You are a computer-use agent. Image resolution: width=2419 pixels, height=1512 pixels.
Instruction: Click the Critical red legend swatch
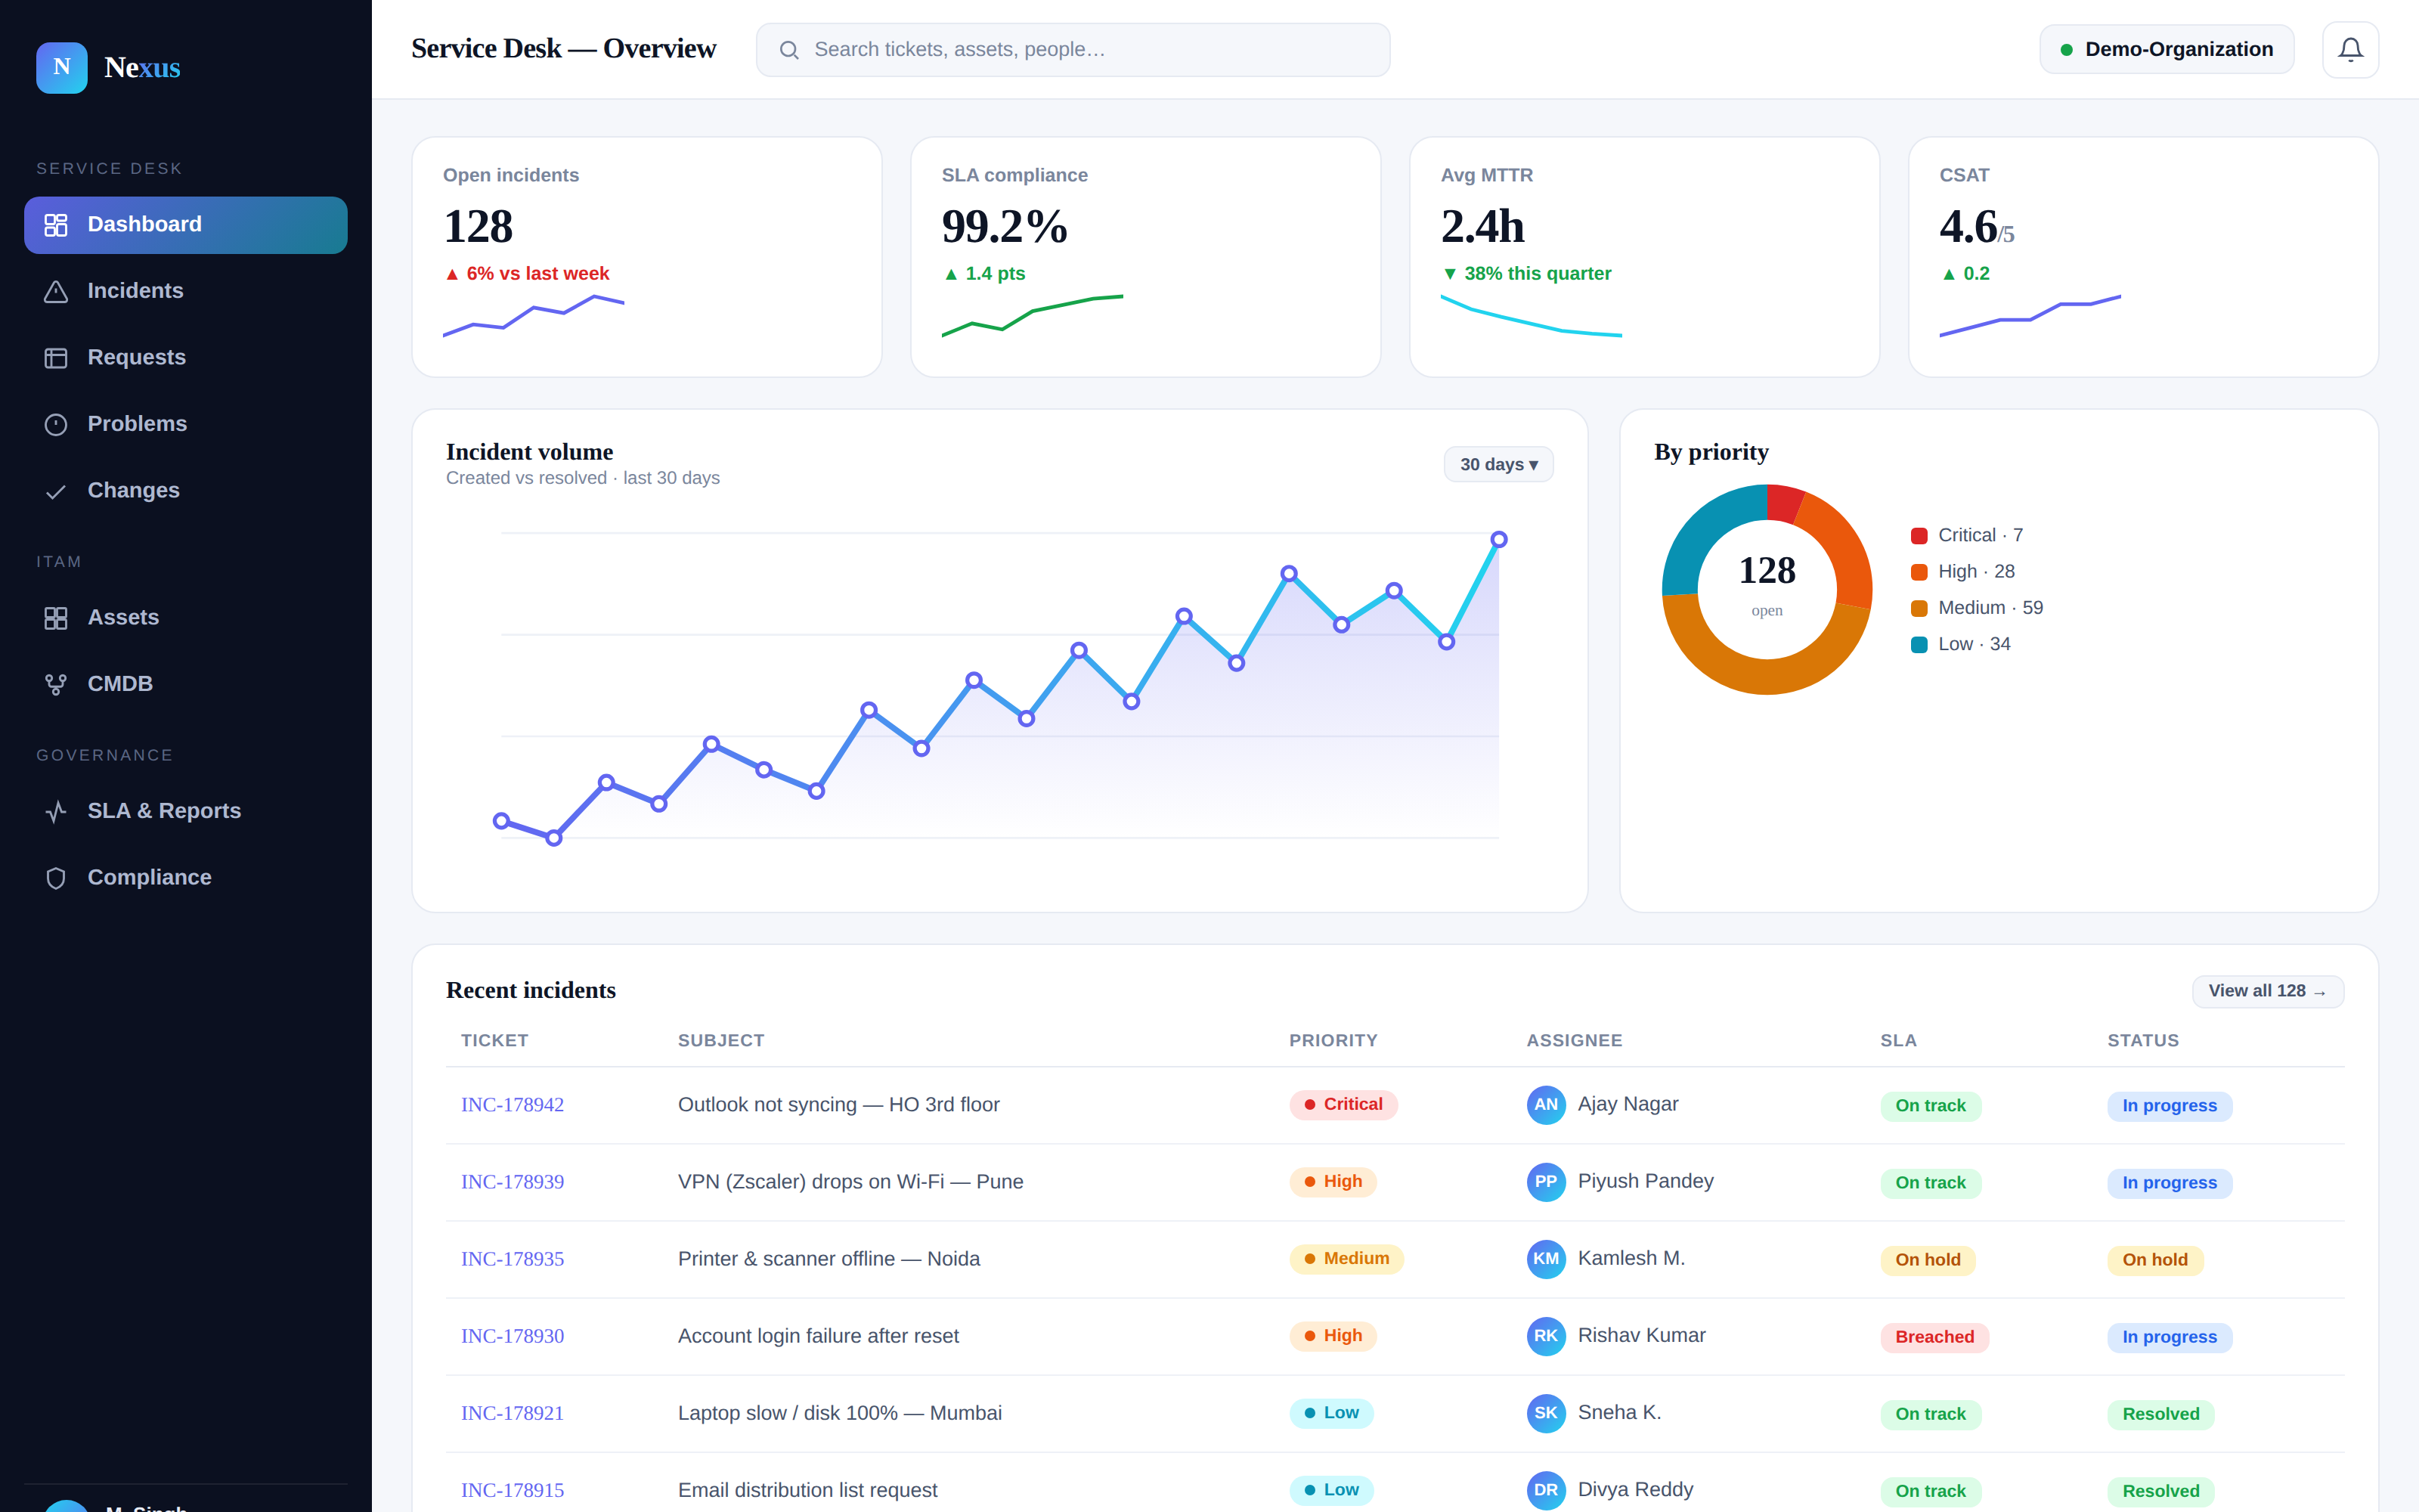point(1919,536)
